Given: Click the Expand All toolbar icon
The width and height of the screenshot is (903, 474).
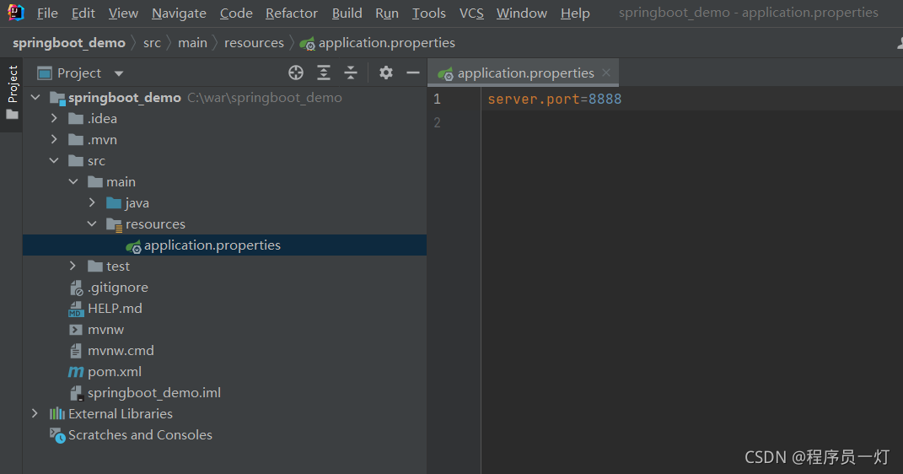Looking at the screenshot, I should tap(324, 73).
